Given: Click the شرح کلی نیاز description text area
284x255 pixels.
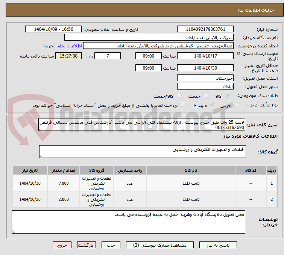Looking at the screenshot, I should coord(142,124).
